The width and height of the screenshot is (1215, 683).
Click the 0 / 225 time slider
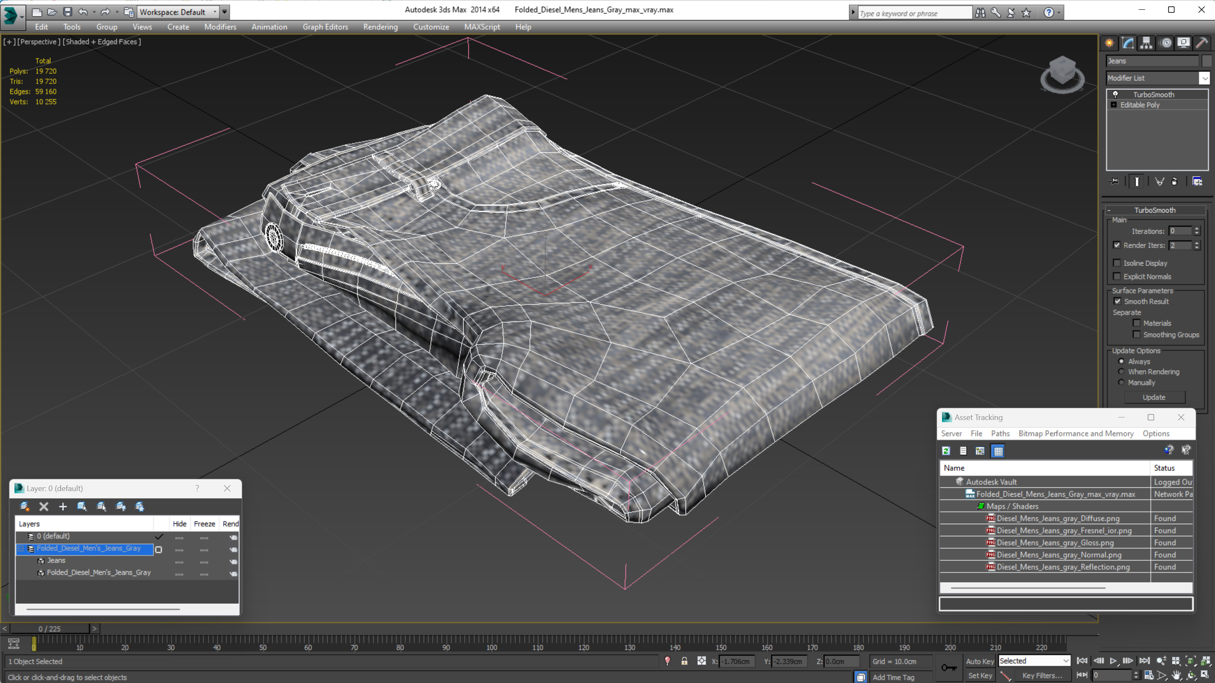pyautogui.click(x=49, y=629)
